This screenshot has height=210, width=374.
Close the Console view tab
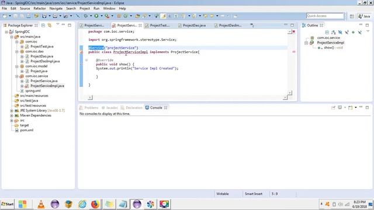[x=165, y=107]
